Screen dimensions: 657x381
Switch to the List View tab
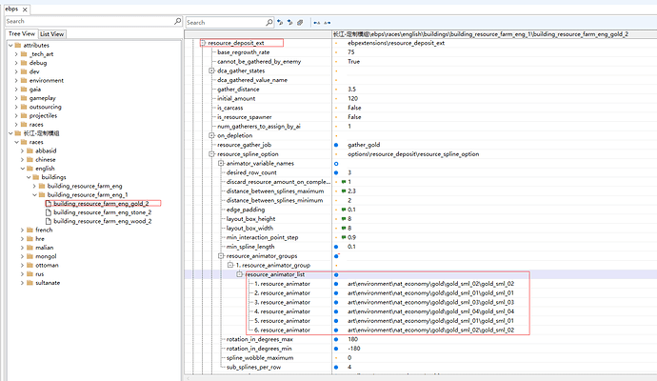point(51,34)
